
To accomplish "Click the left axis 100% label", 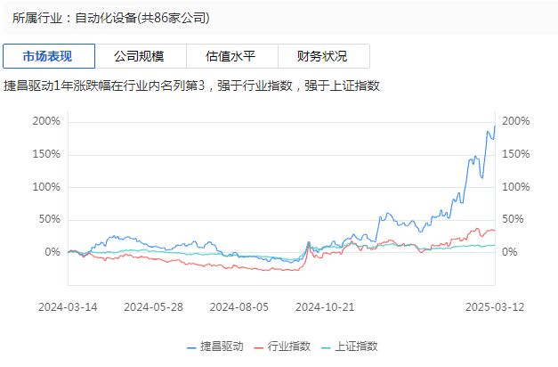I will [46, 187].
